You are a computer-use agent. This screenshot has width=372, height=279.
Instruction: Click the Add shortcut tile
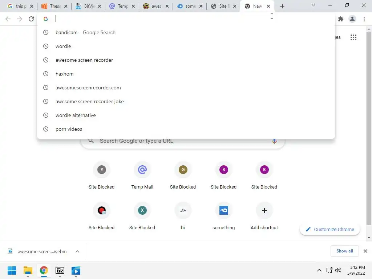click(264, 217)
